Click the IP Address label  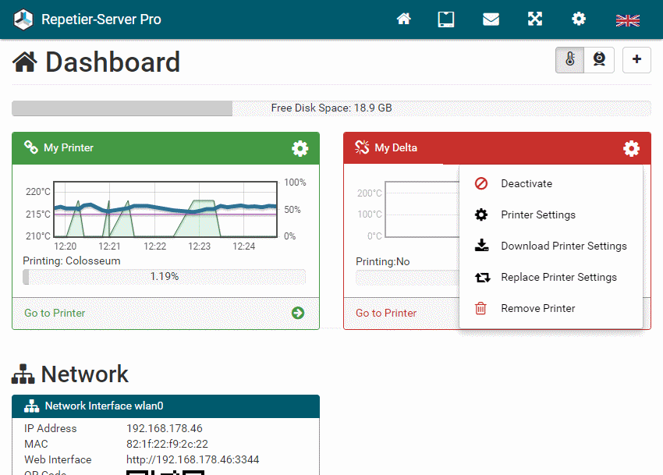coord(51,428)
